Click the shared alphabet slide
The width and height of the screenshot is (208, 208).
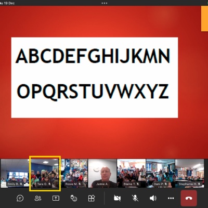tap(95, 77)
